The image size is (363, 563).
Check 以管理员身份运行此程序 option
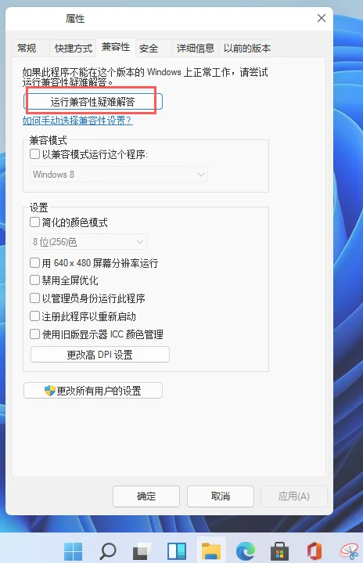click(x=34, y=298)
